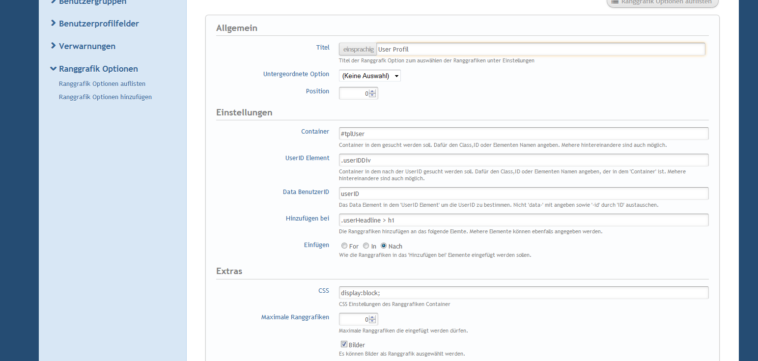This screenshot has width=758, height=361.
Task: Click the UserID Element input field
Action: (x=523, y=160)
